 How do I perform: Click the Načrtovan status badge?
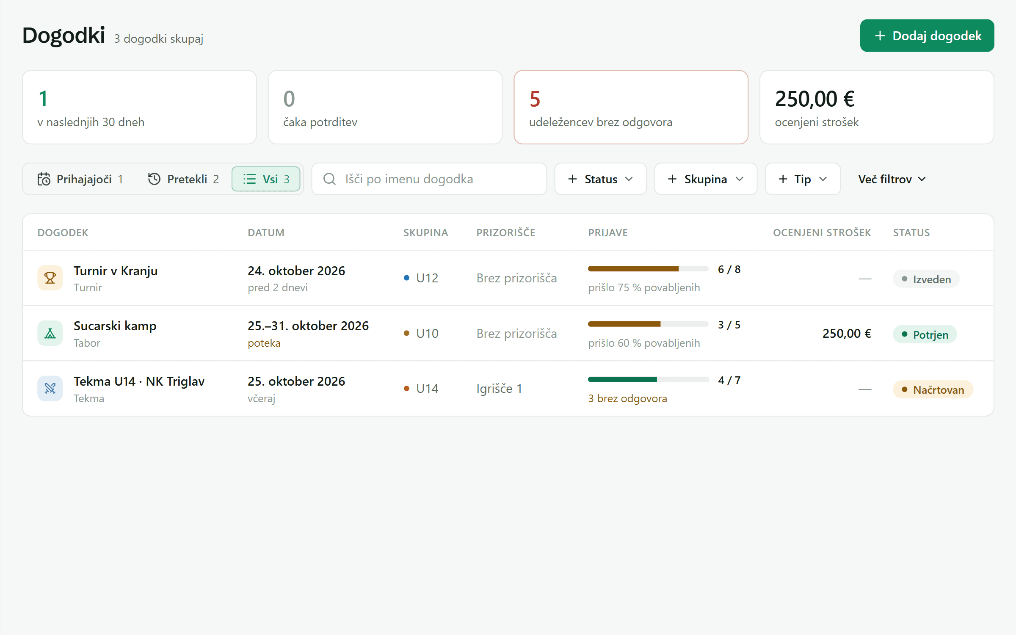tap(933, 390)
